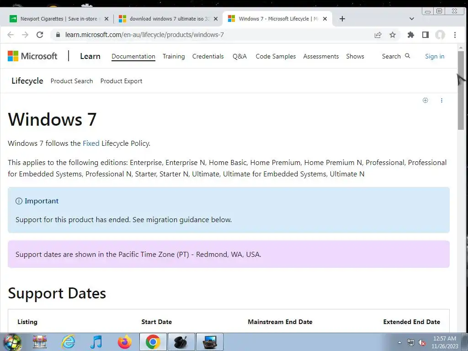The image size is (468, 351).
Task: Open the Credentials menu item
Action: 208,56
